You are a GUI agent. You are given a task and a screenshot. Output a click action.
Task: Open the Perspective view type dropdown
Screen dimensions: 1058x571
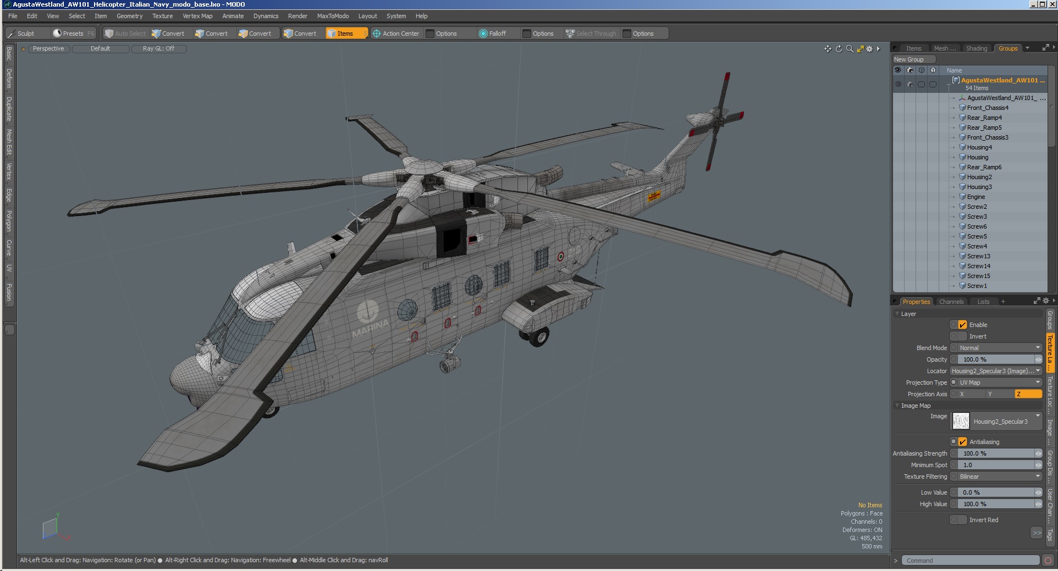coord(48,49)
